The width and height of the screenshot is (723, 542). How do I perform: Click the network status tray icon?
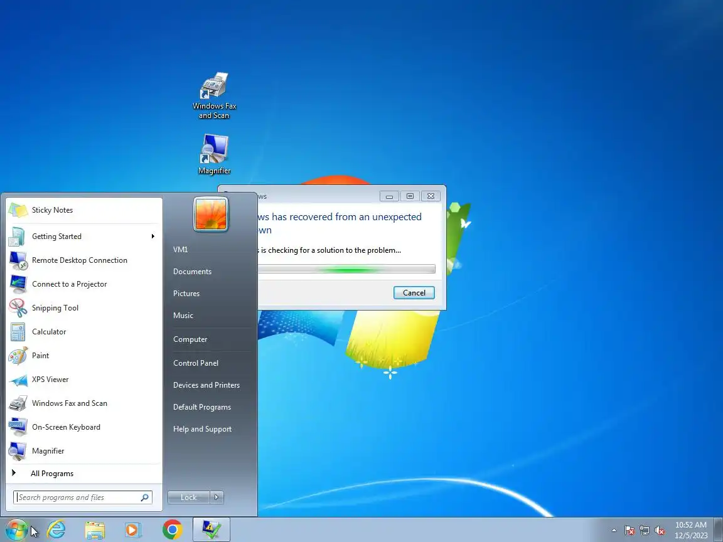pos(645,531)
